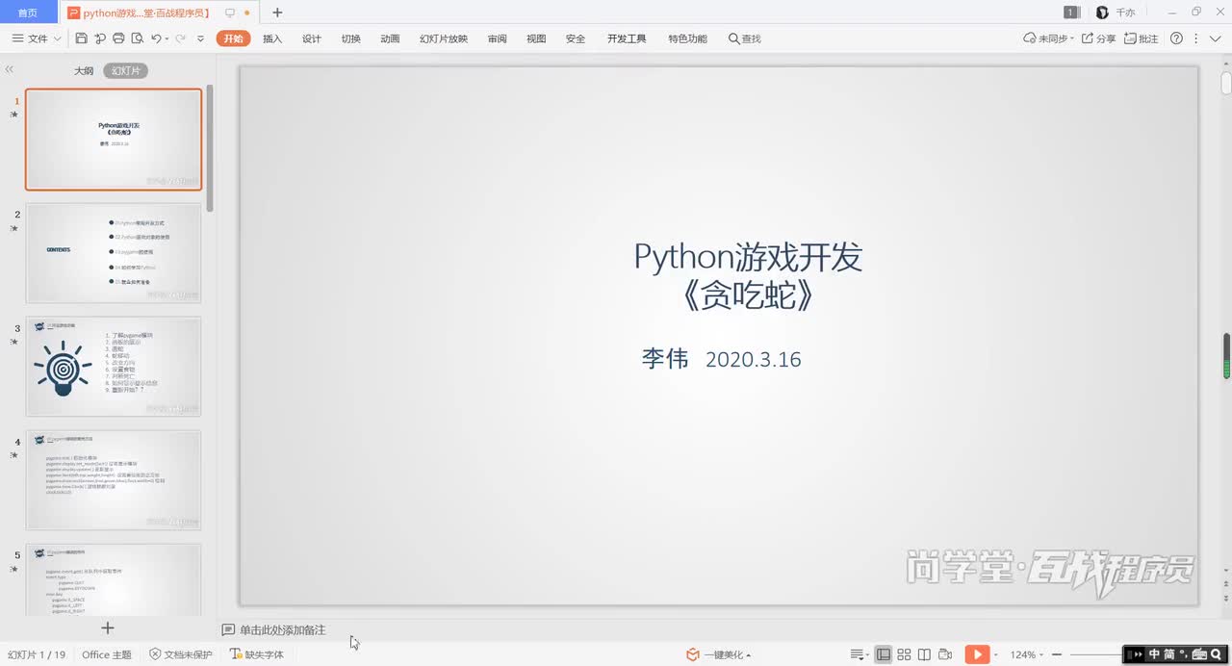
Task: Switch to the 开始 ribbon tab
Action: pos(233,38)
